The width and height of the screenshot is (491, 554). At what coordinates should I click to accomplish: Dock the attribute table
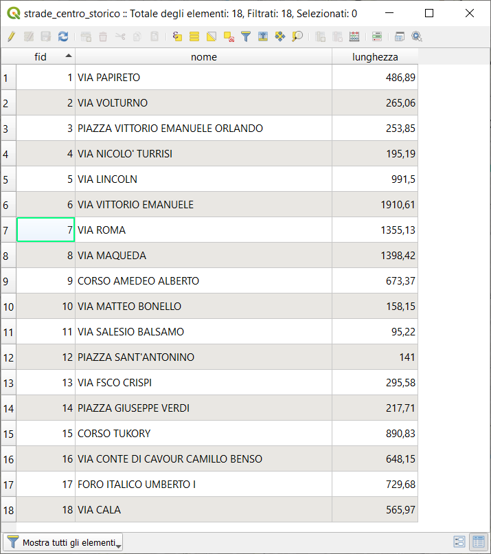click(400, 36)
